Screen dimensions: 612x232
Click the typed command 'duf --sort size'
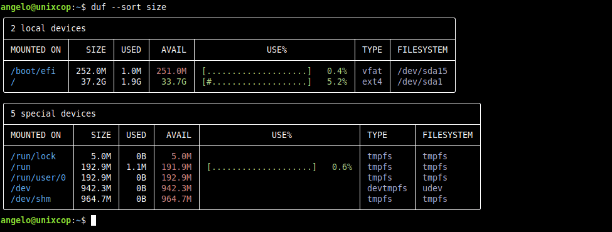(129, 7)
